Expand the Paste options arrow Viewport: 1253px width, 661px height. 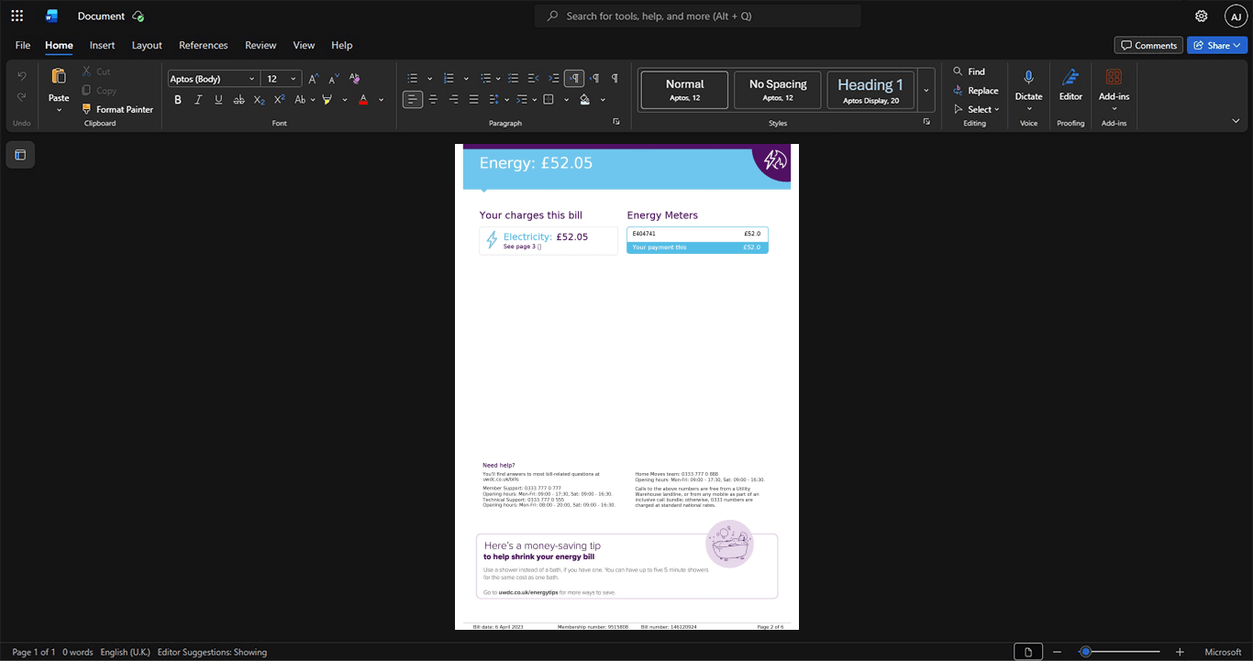59,110
